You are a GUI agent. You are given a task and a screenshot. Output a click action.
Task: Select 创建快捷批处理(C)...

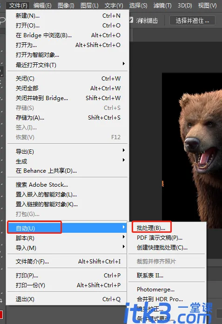[167, 247]
